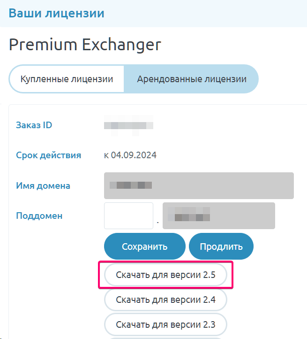Download the file for version 2.5

point(165,275)
